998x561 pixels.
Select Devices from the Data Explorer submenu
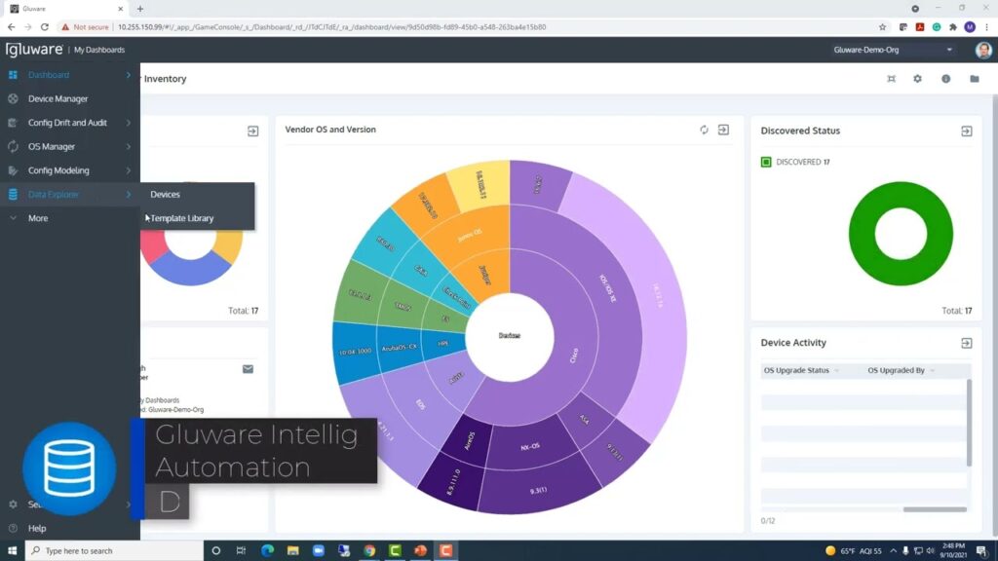click(165, 194)
